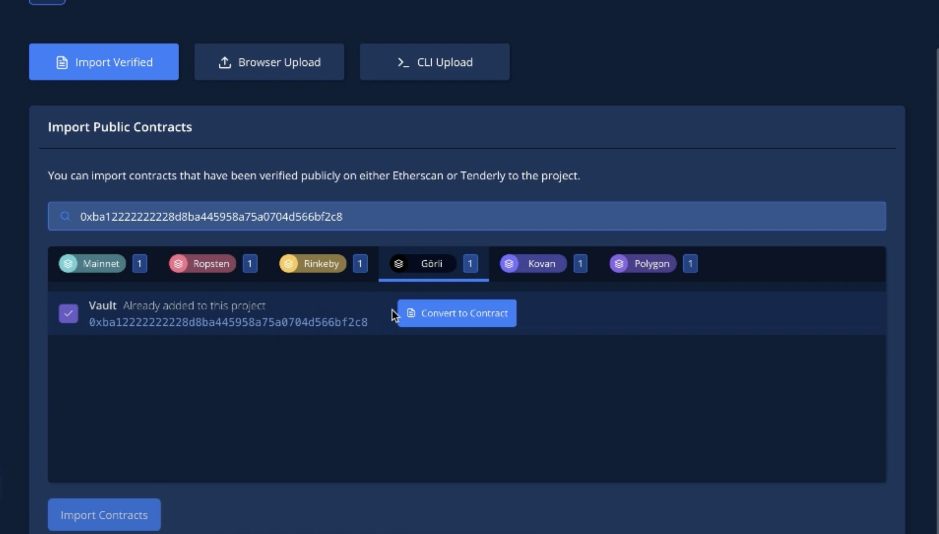Click the Mainnet result count badge
This screenshot has width=939, height=534.
click(x=139, y=263)
